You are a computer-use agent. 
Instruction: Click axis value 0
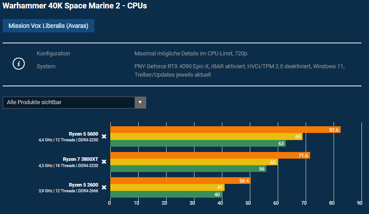click(109, 203)
